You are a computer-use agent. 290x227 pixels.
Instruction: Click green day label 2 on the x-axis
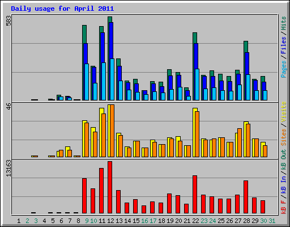(x=27, y=221)
